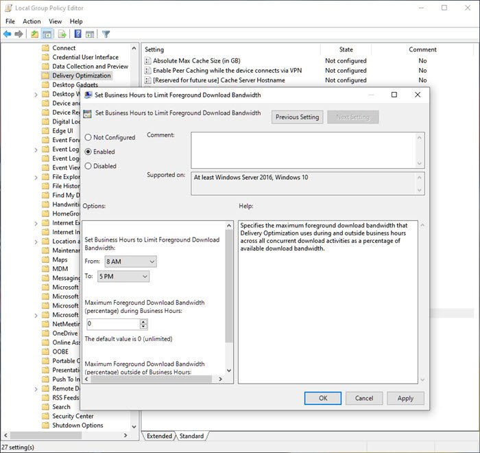The image size is (480, 453).
Task: Click OK to save the policy
Action: [323, 398]
